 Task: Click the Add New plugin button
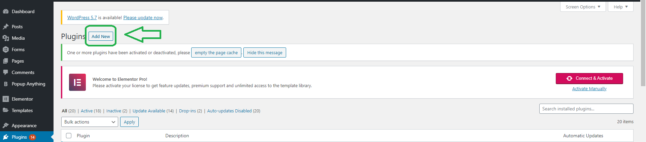[101, 36]
